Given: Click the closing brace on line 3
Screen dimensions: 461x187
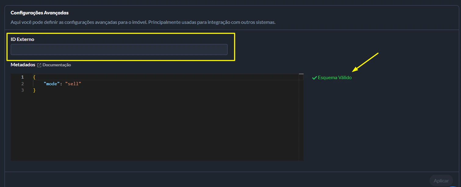Looking at the screenshot, I should click(34, 90).
